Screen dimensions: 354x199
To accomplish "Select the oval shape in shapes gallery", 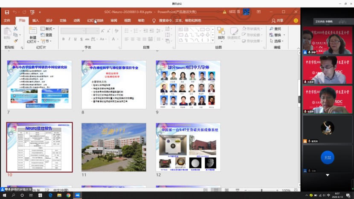I will 208,29.
